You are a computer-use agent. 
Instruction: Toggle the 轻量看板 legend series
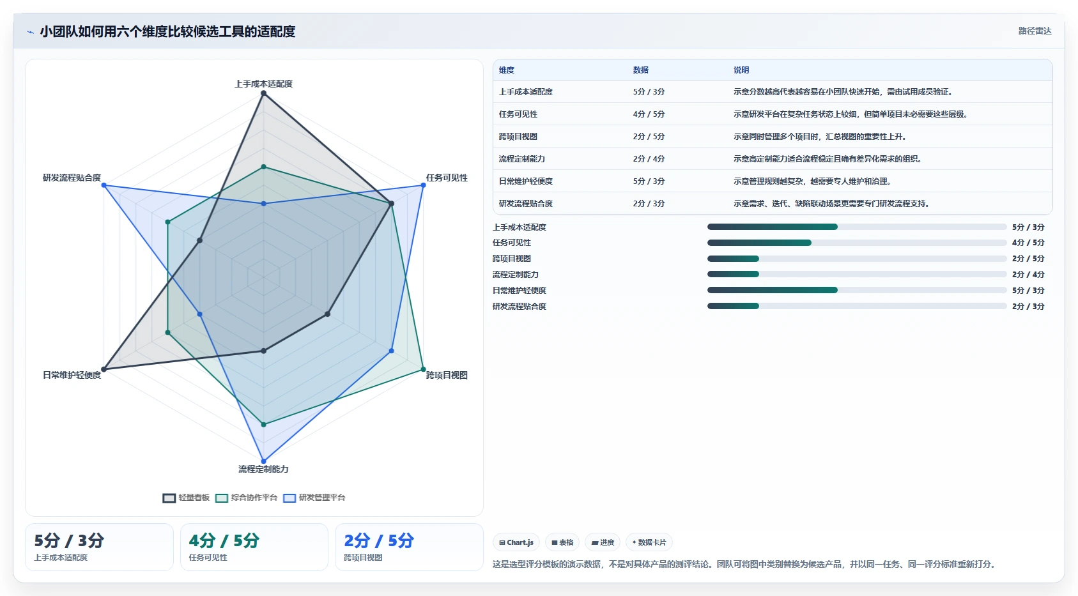186,498
